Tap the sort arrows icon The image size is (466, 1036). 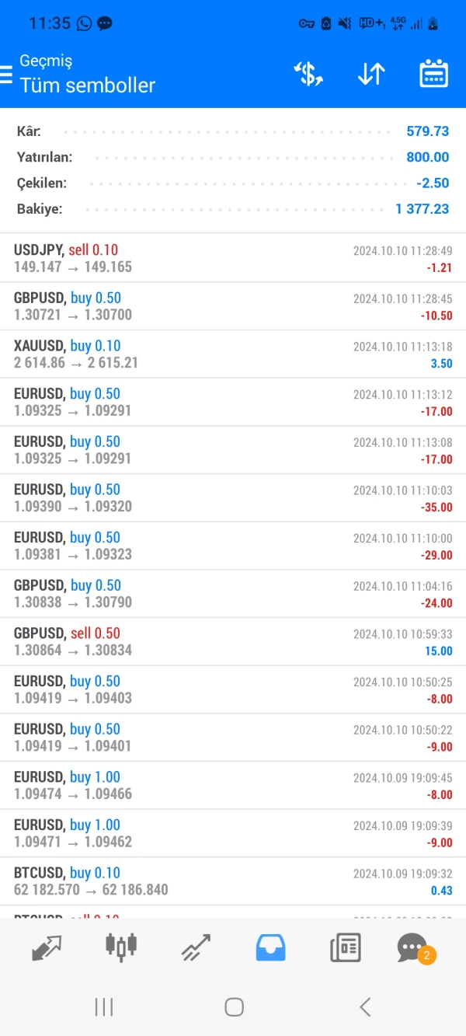click(371, 74)
